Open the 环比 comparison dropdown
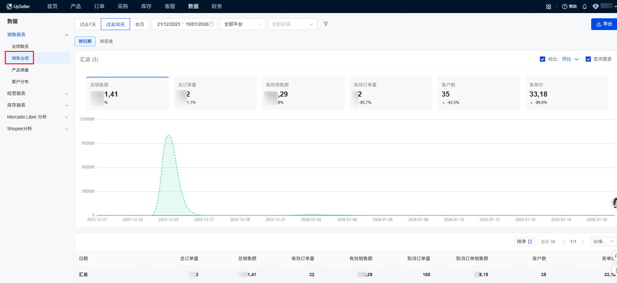 [570, 59]
